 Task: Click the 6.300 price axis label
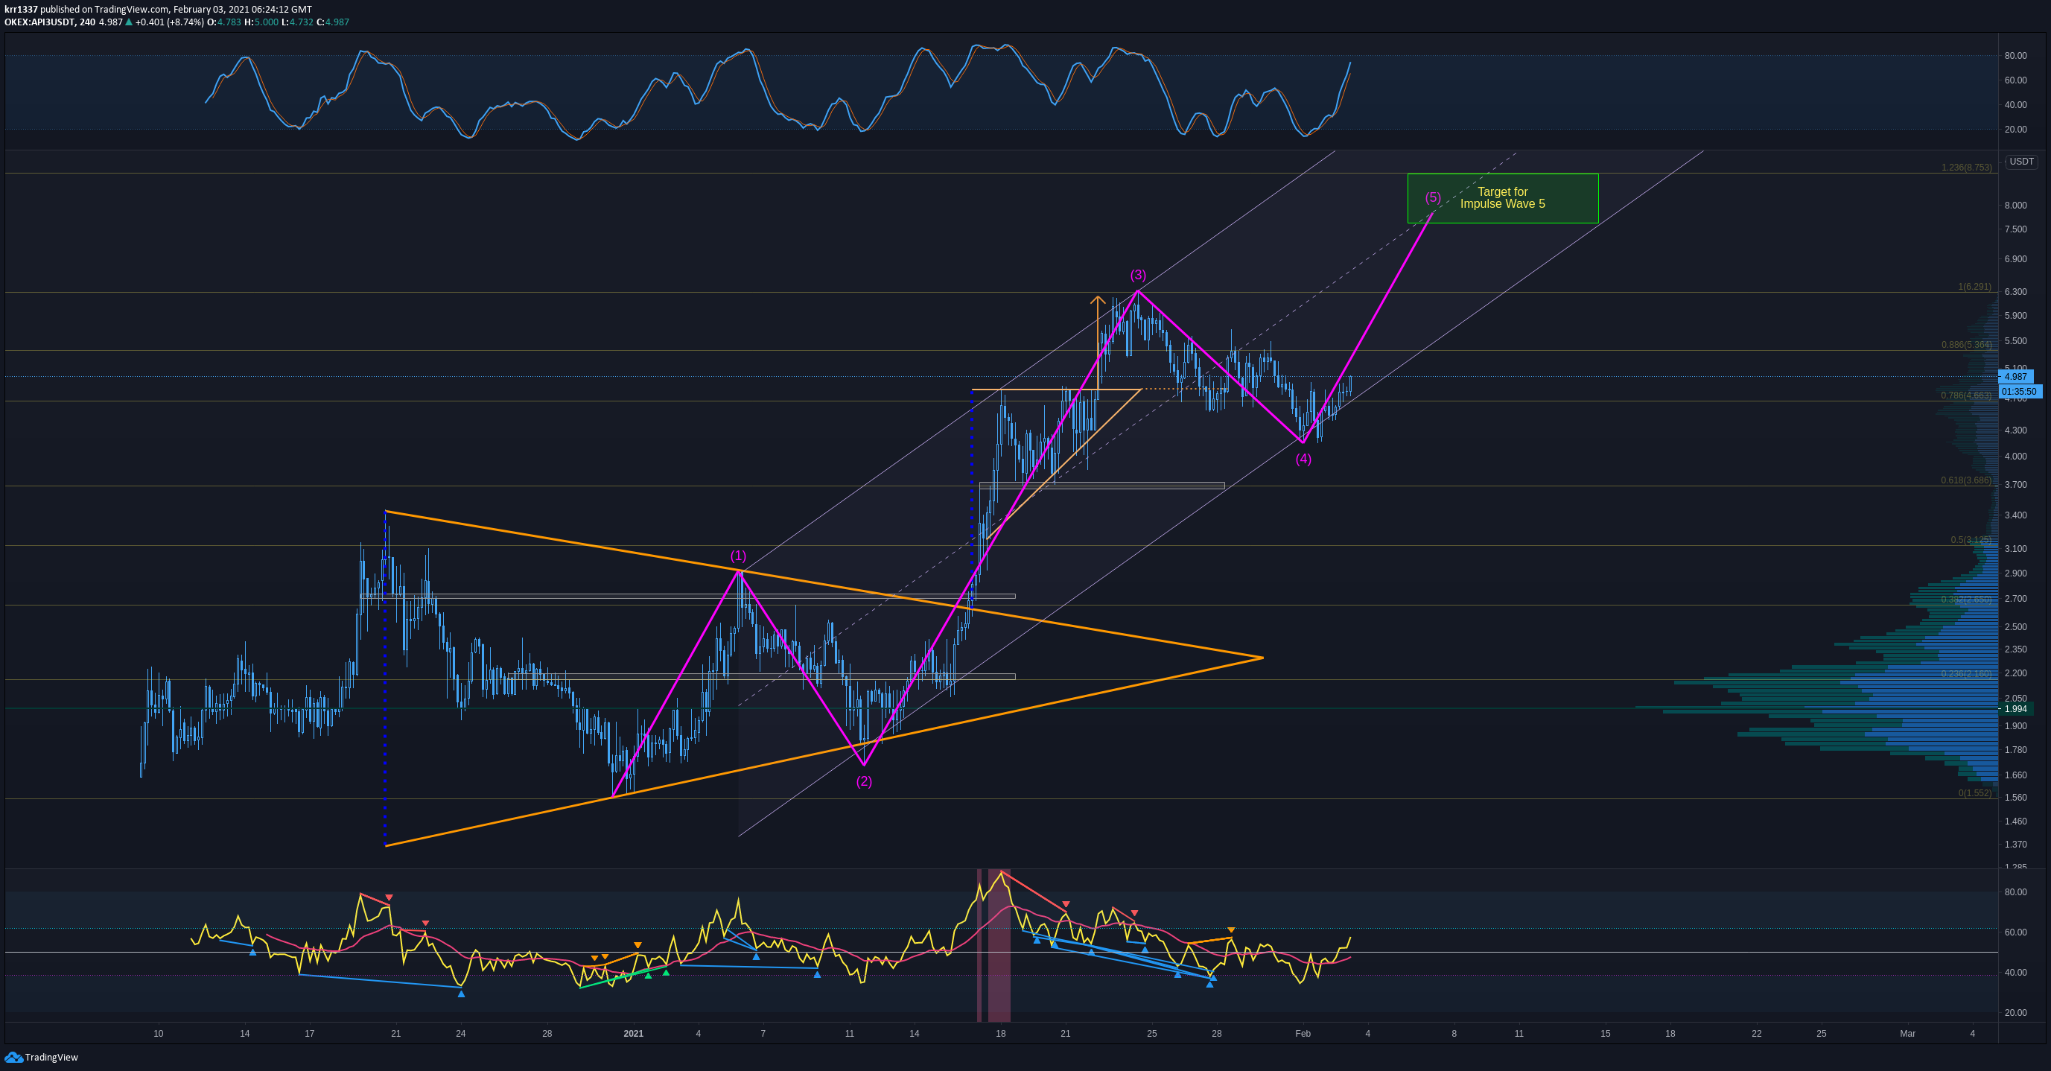coord(2015,292)
